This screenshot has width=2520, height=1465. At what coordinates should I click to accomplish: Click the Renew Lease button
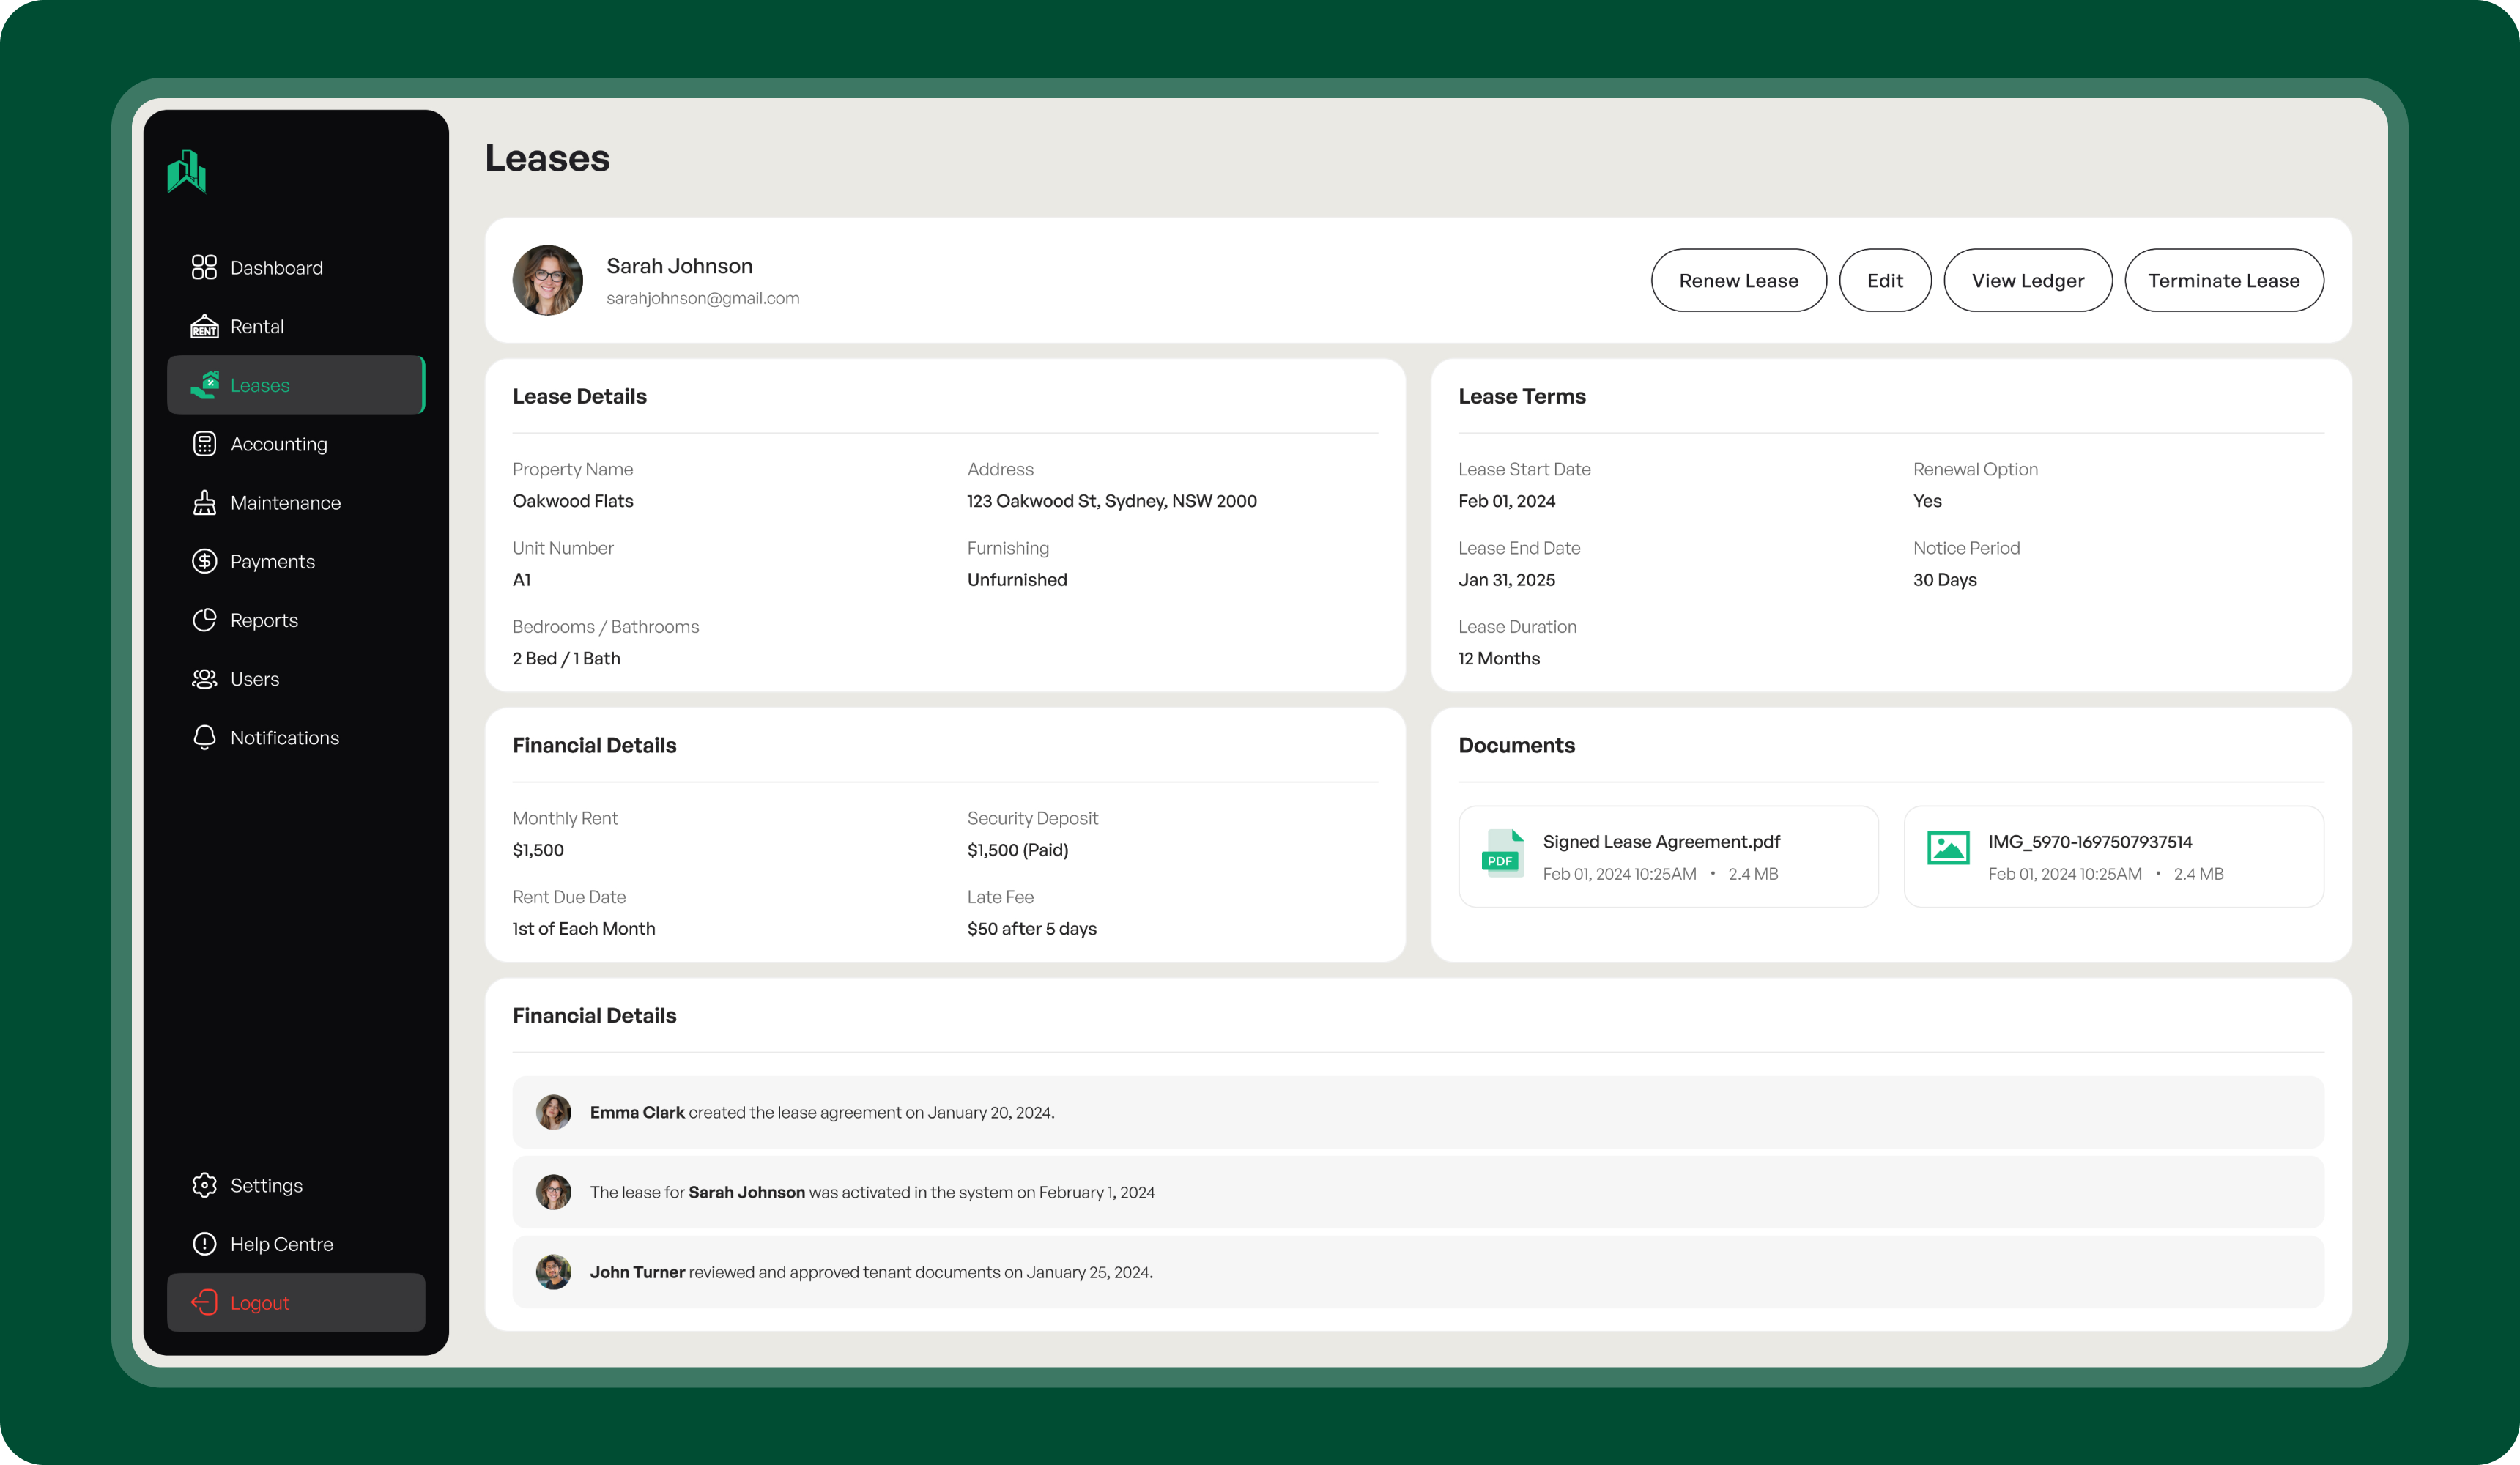point(1738,280)
